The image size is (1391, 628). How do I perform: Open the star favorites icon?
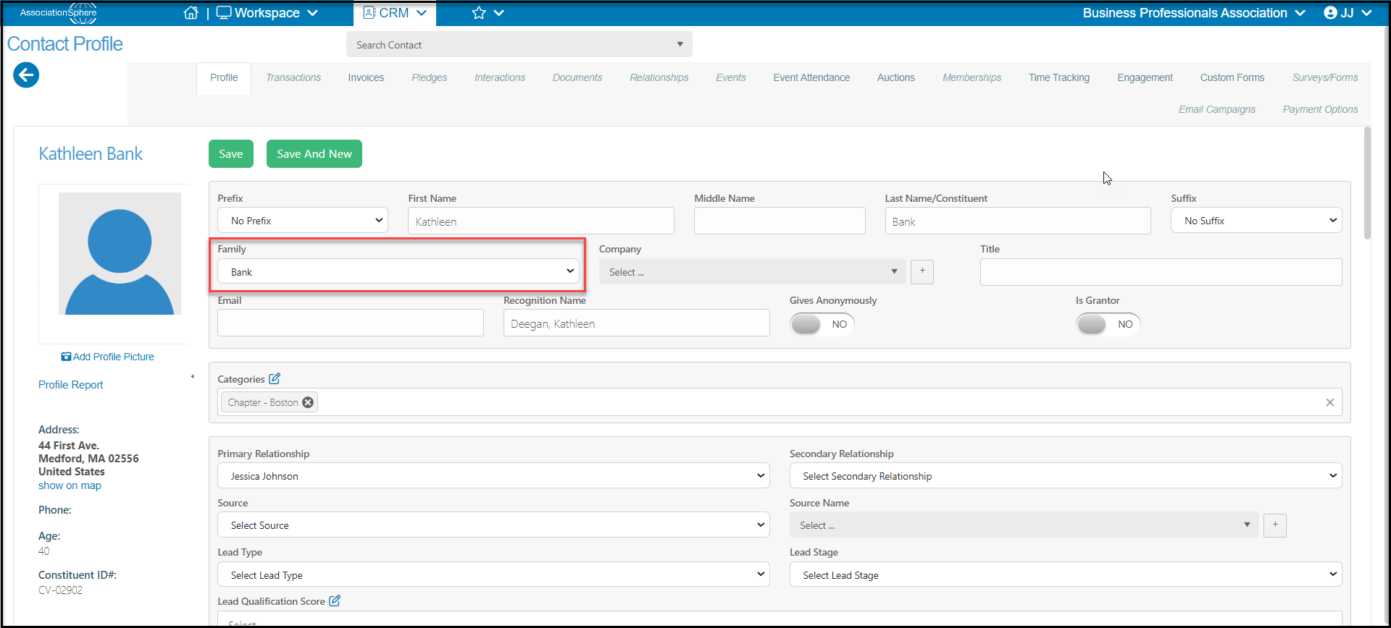[479, 13]
